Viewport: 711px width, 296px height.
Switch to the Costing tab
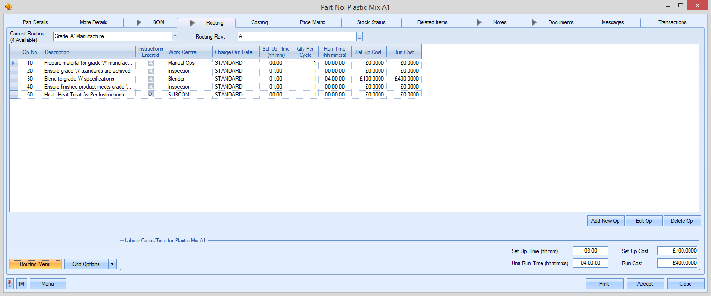(x=259, y=22)
